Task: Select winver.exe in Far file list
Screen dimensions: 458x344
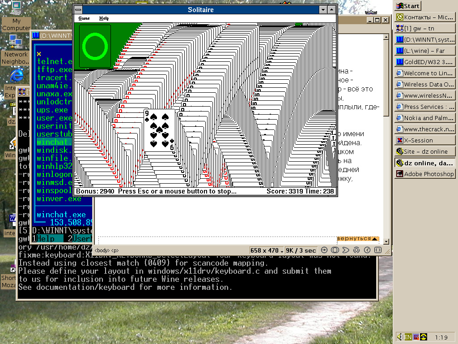Action: point(59,198)
